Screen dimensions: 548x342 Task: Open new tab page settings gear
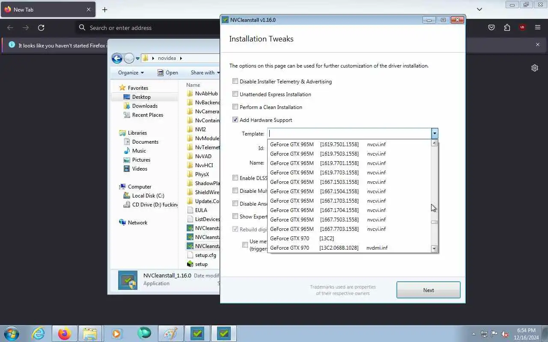click(x=535, y=68)
